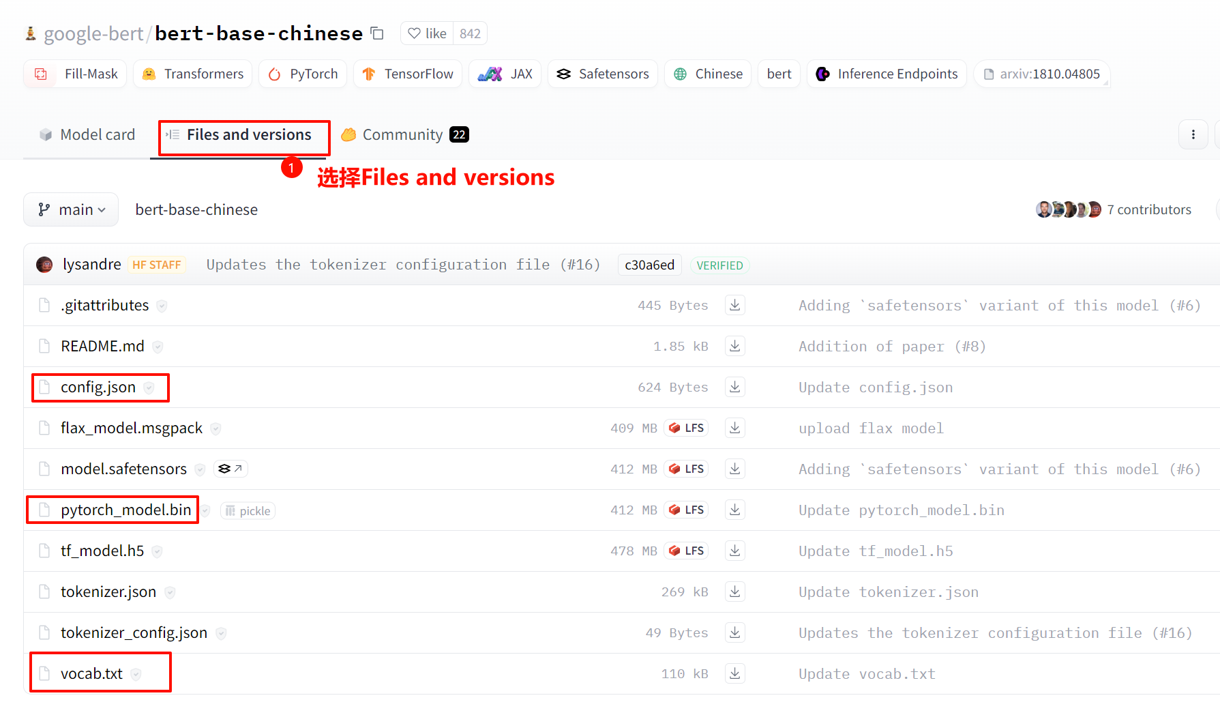Open the JAX tag
Screen dimensions: 1220x715
tap(505, 74)
